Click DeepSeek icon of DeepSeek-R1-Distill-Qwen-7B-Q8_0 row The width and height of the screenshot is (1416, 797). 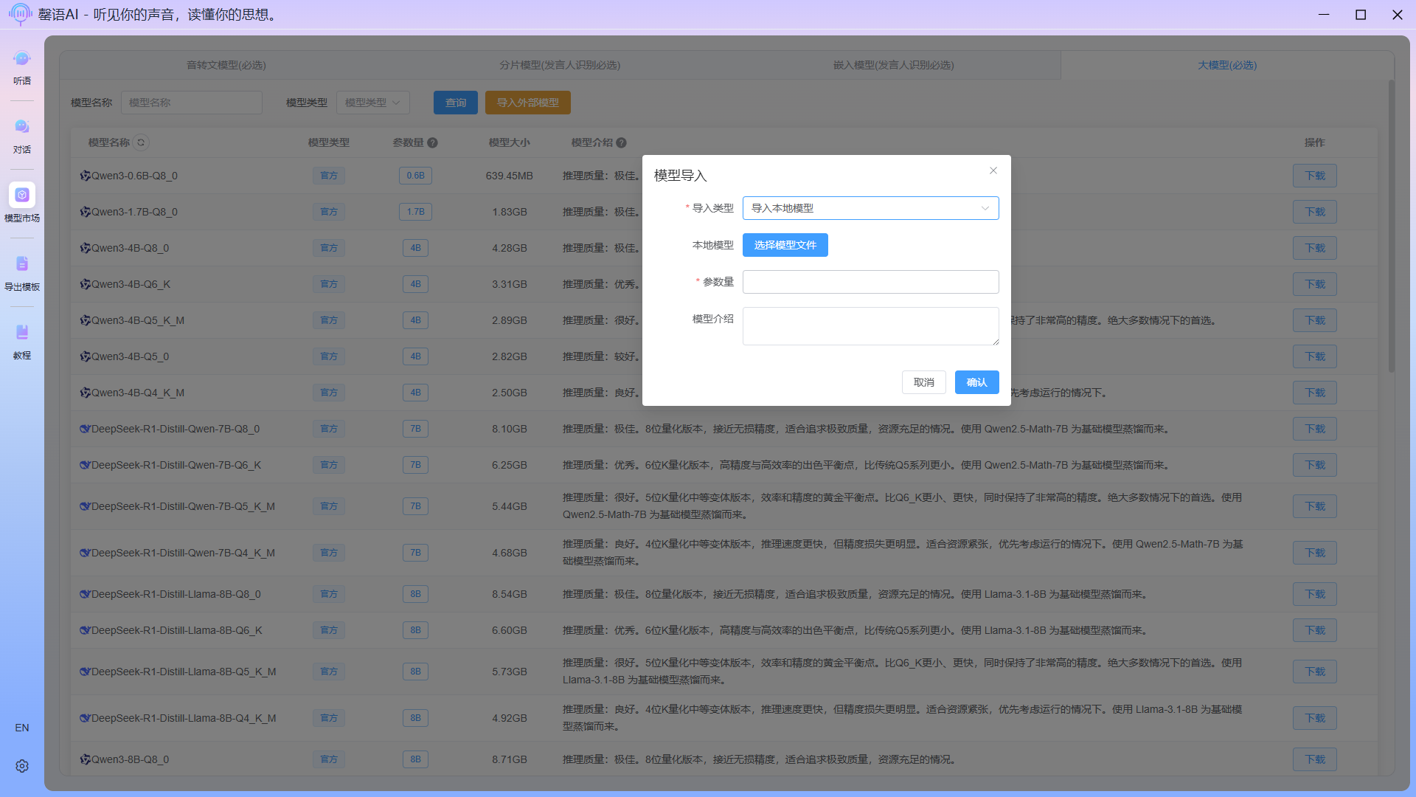(x=86, y=429)
